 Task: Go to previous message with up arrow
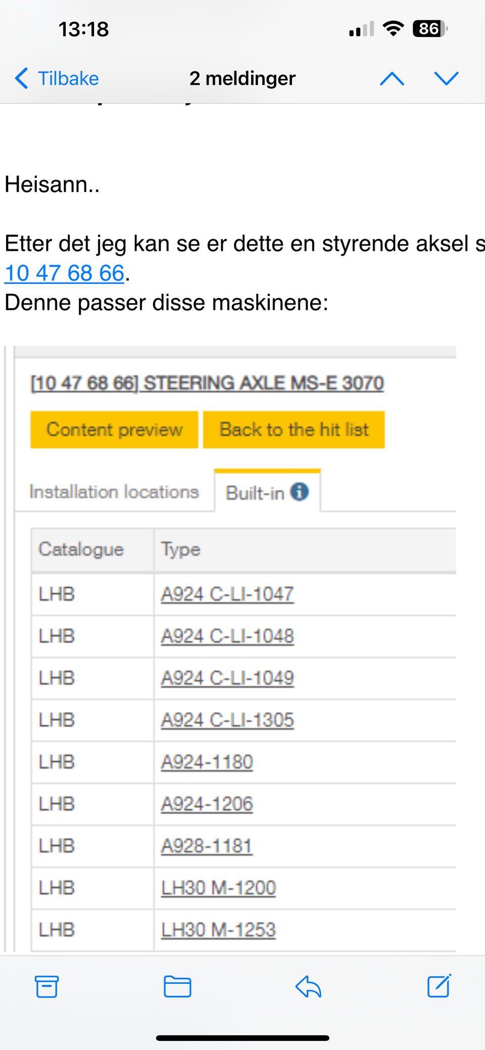[x=392, y=78]
